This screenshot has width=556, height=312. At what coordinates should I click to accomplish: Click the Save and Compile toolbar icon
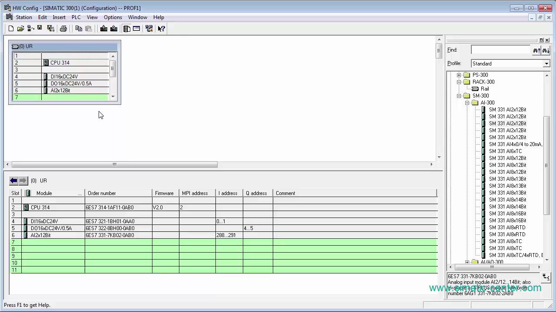coord(51,29)
